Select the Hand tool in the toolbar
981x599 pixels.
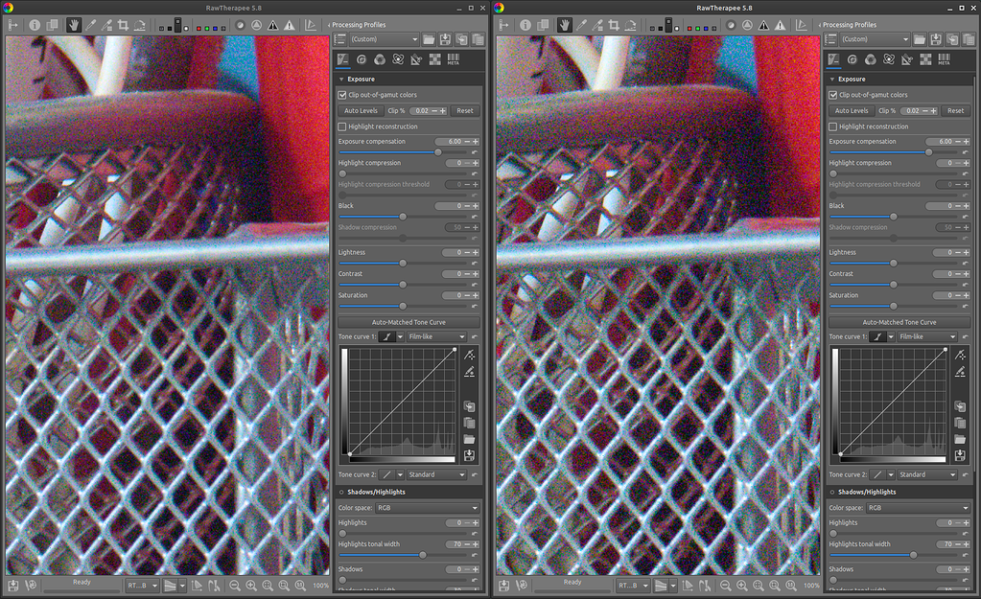click(x=75, y=24)
